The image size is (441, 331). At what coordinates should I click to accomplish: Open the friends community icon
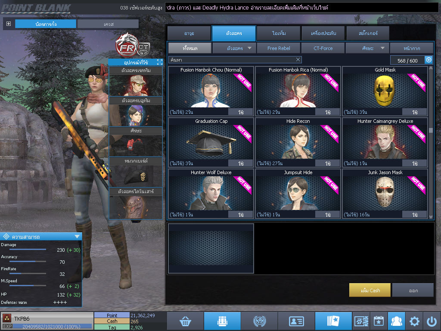(x=396, y=321)
